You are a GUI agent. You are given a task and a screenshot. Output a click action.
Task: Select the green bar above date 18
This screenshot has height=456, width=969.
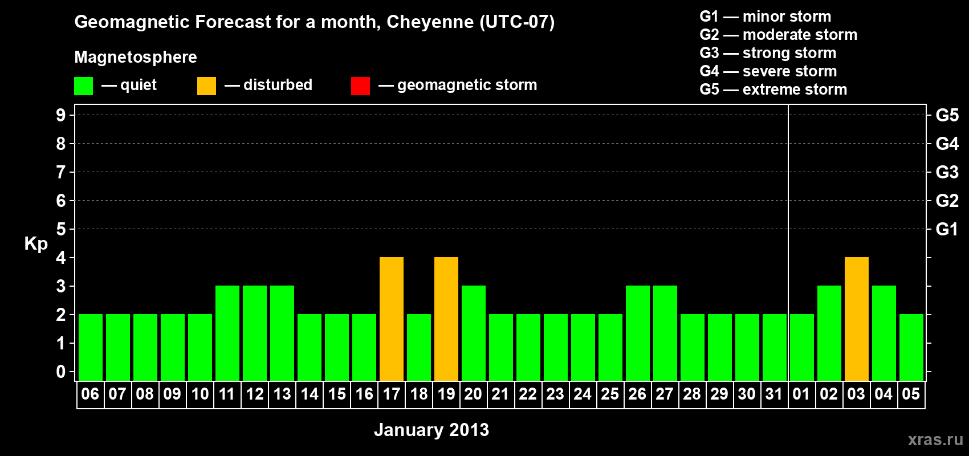point(419,347)
